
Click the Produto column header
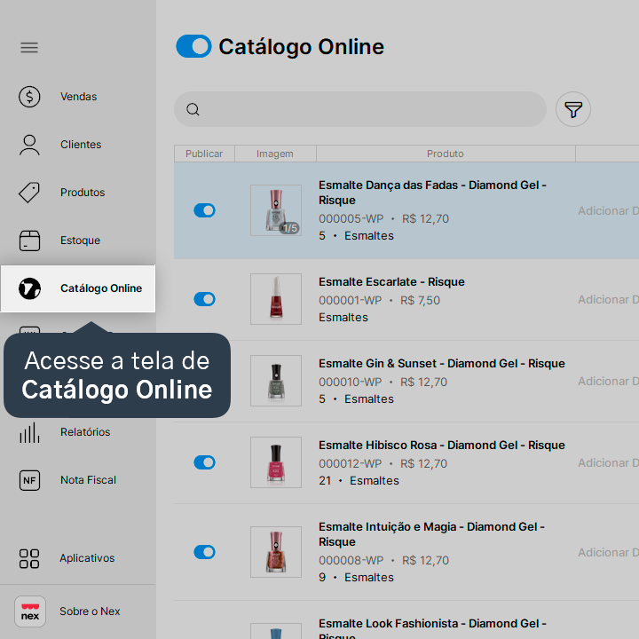(x=446, y=154)
